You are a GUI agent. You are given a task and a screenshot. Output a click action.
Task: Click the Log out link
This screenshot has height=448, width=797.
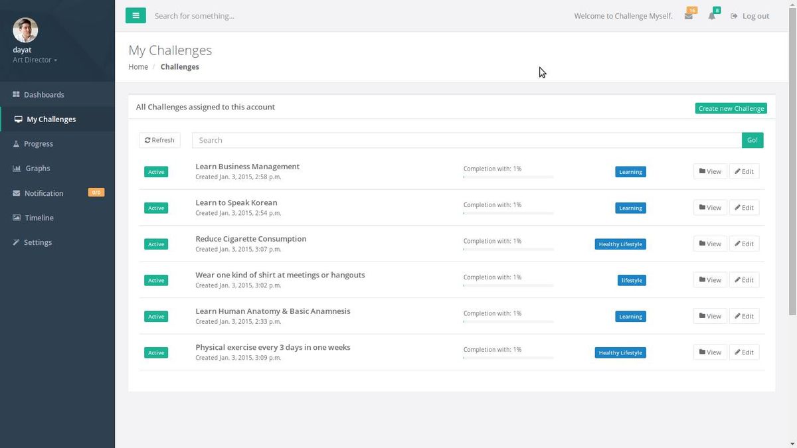click(x=750, y=16)
